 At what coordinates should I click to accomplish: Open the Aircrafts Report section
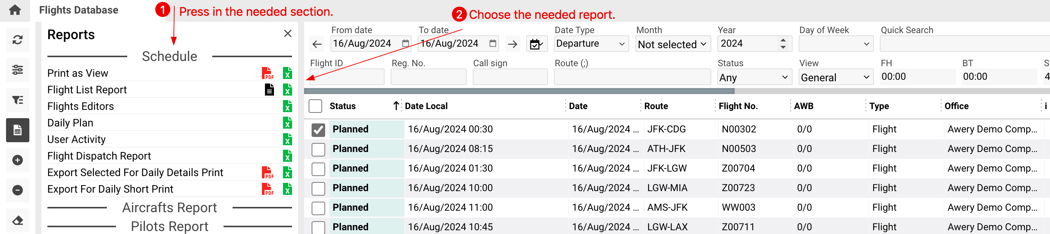point(170,208)
